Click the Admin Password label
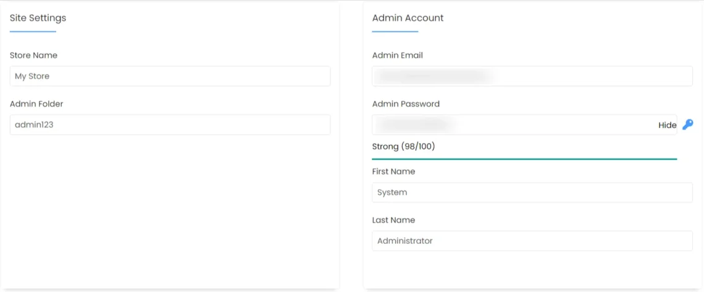704x292 pixels. click(406, 104)
